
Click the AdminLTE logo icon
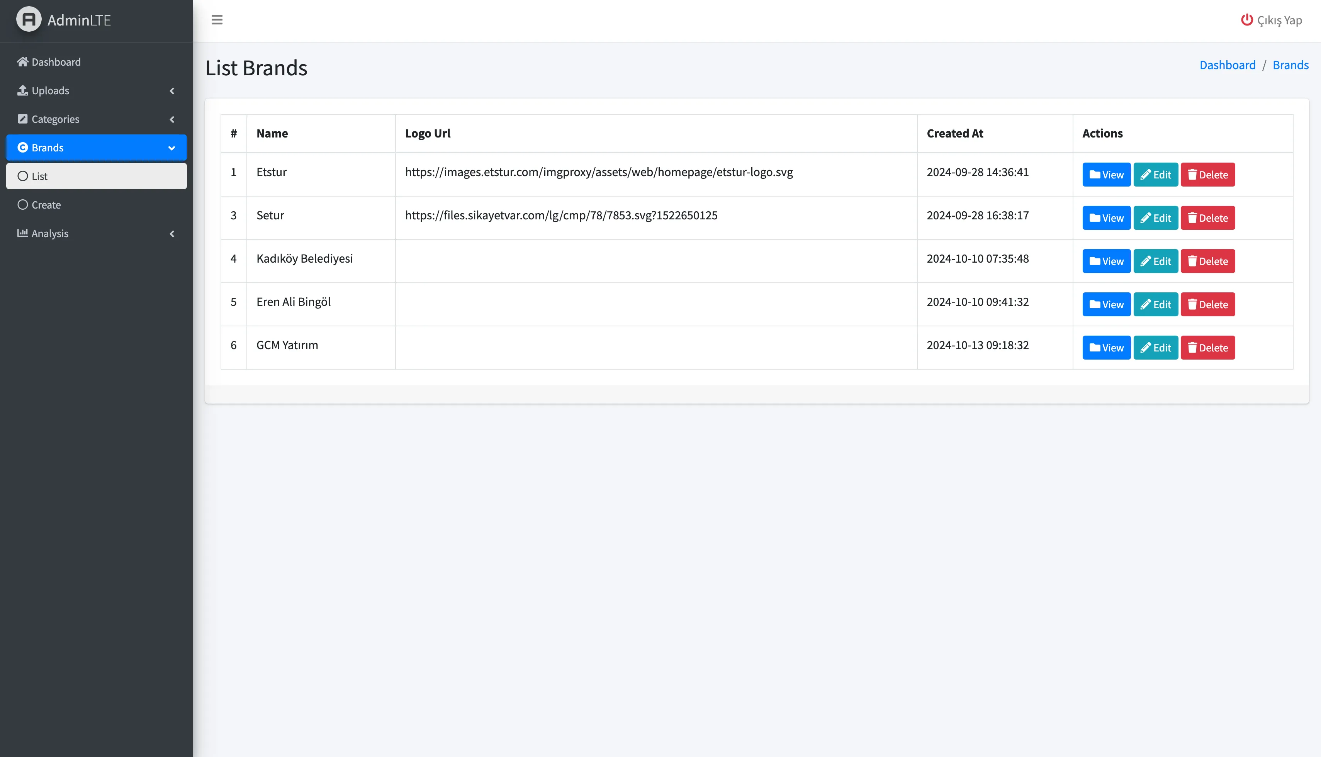29,19
